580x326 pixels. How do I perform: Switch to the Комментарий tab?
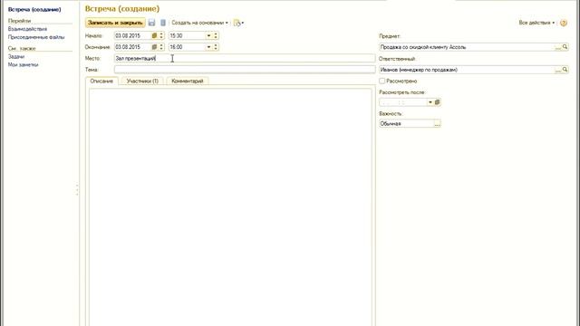tap(188, 81)
